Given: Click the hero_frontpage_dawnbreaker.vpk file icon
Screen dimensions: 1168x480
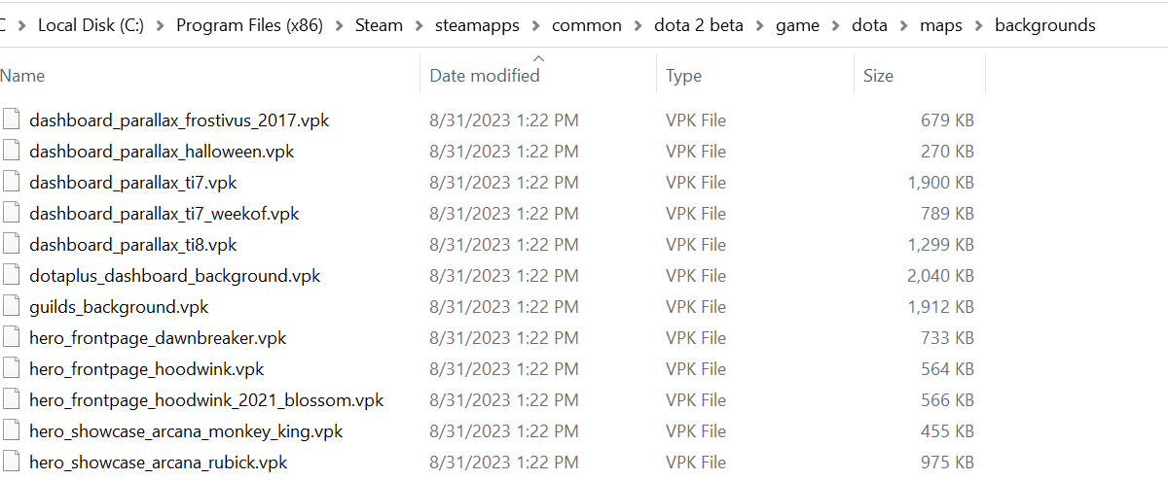Looking at the screenshot, I should pos(12,338).
